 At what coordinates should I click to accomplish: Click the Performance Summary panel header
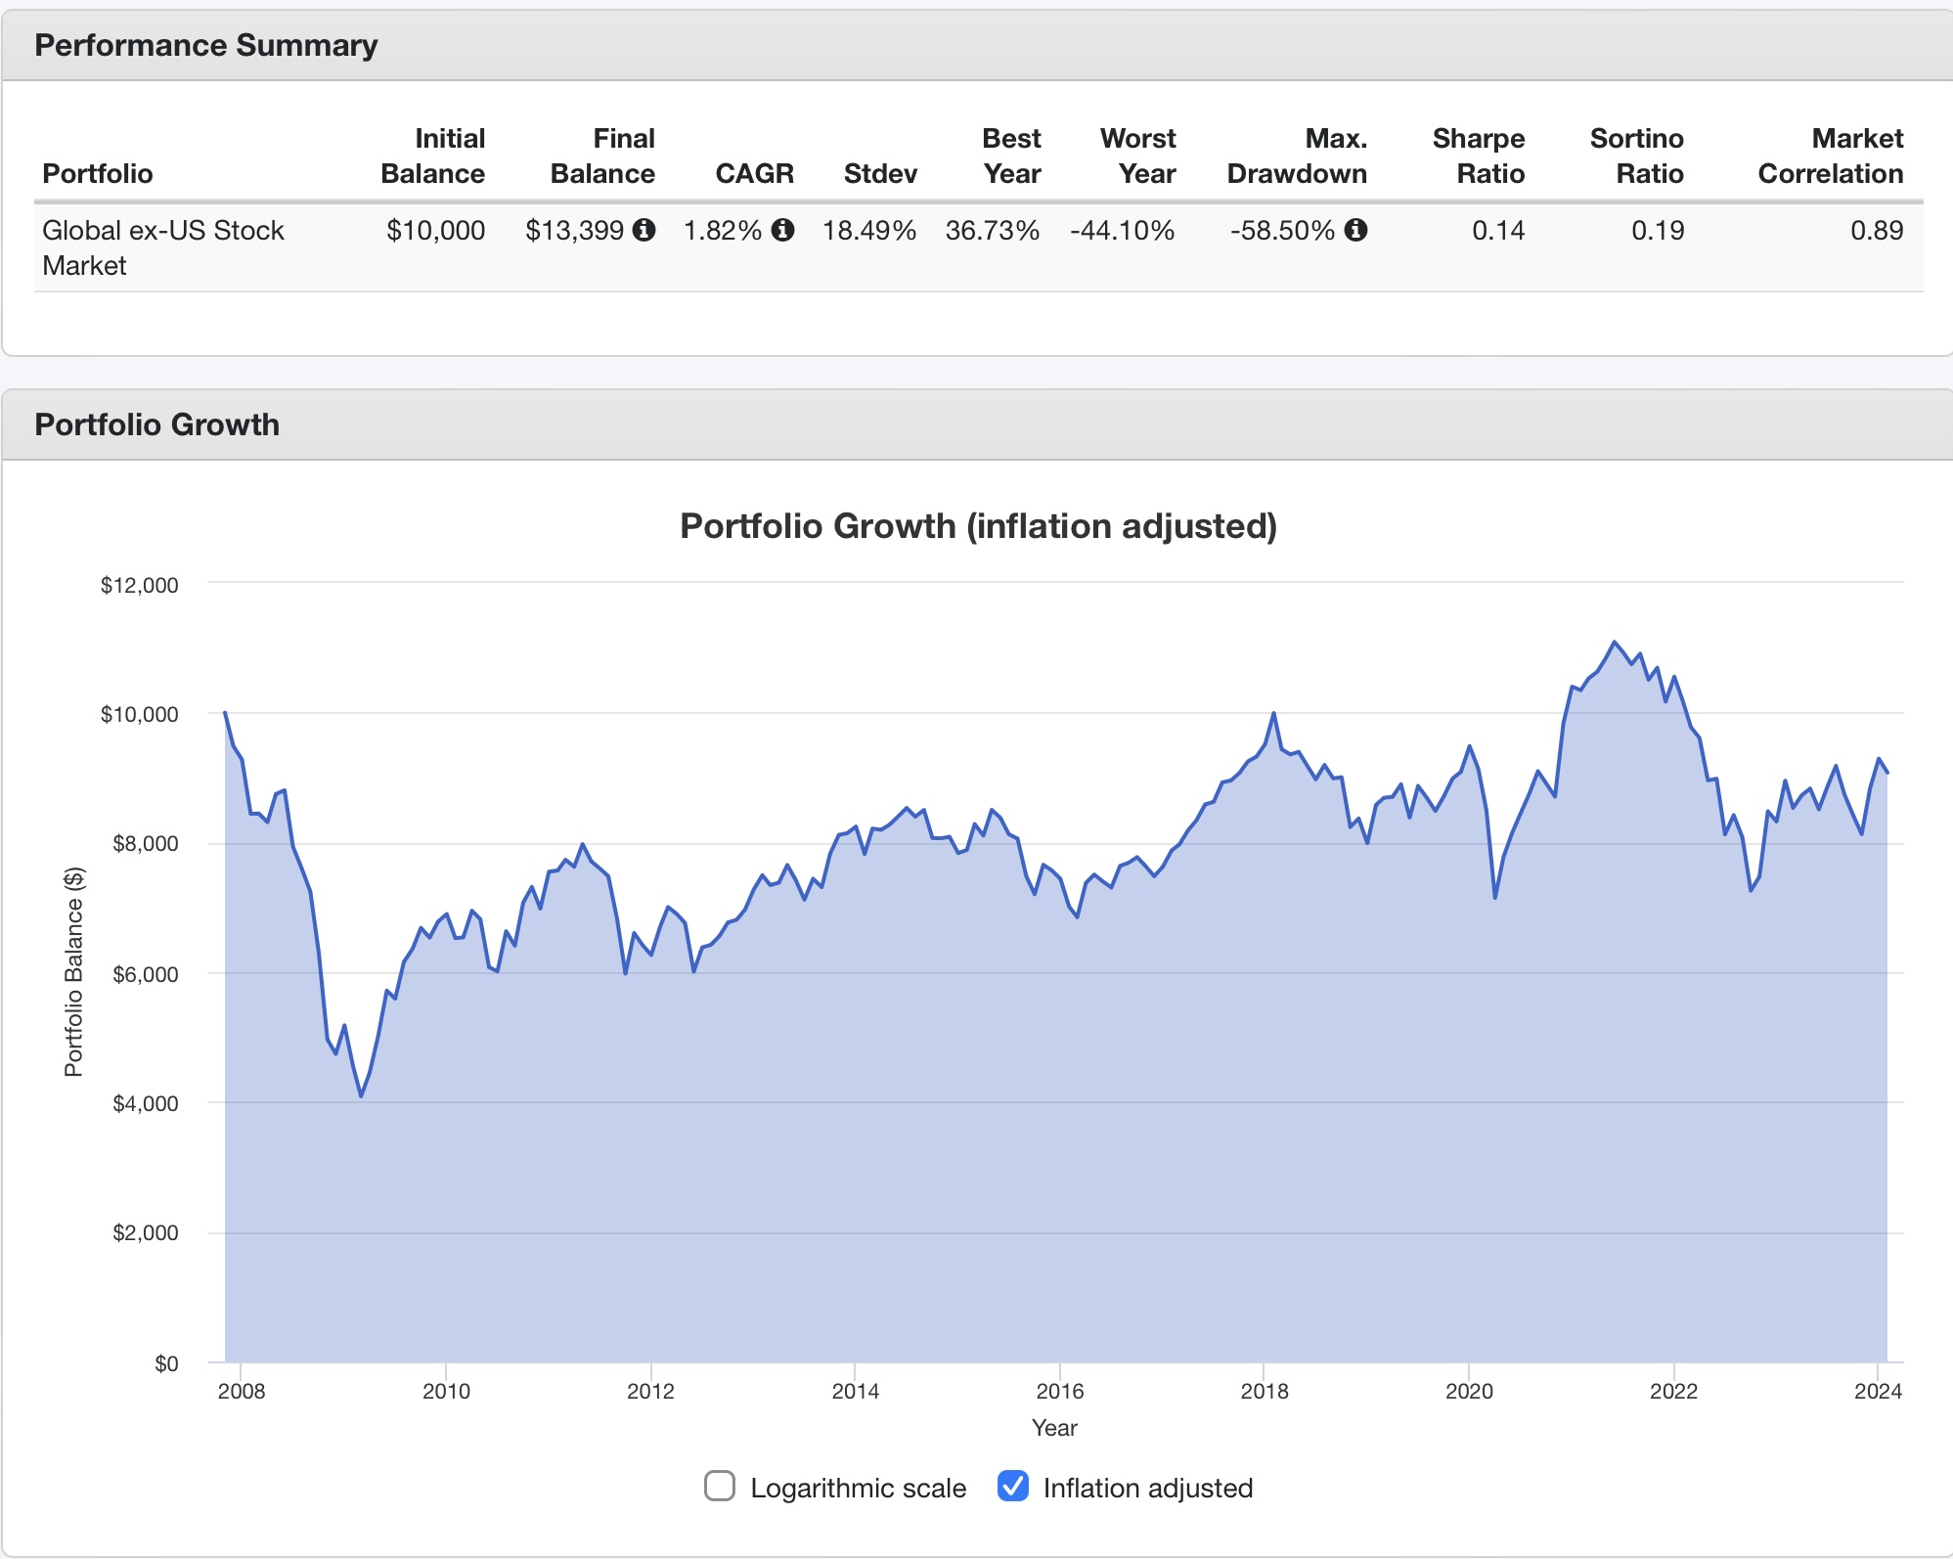click(205, 45)
